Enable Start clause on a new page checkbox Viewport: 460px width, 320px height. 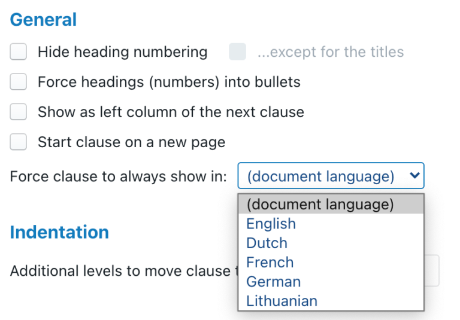coord(19,142)
